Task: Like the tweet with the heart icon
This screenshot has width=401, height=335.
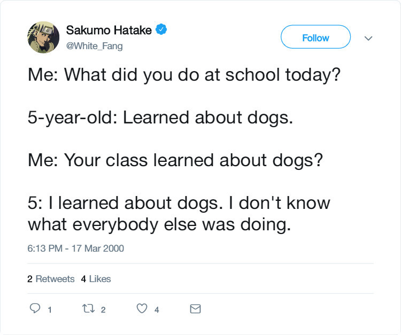Action: coord(142,309)
